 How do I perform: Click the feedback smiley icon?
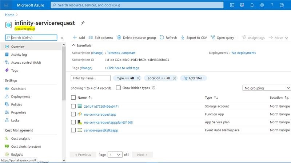[282, 5]
